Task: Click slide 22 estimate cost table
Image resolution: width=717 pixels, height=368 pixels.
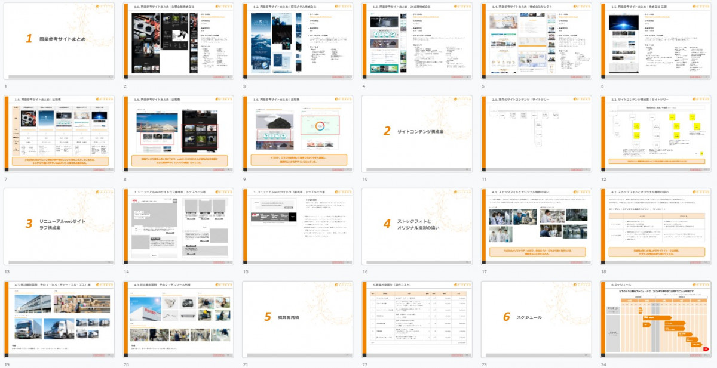Action: pos(417,318)
